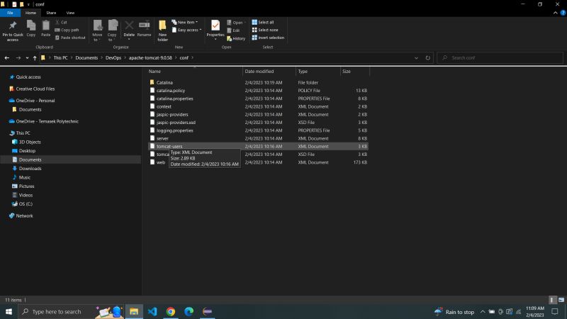
Task: Collapse the ribbon with the chevron
Action: (555, 13)
